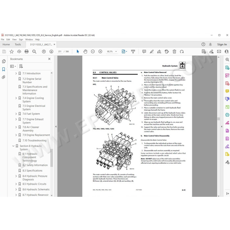The image size is (230, 230).
Task: Expand 7.9 Engine Replacement bookmark
Action: point(16,135)
